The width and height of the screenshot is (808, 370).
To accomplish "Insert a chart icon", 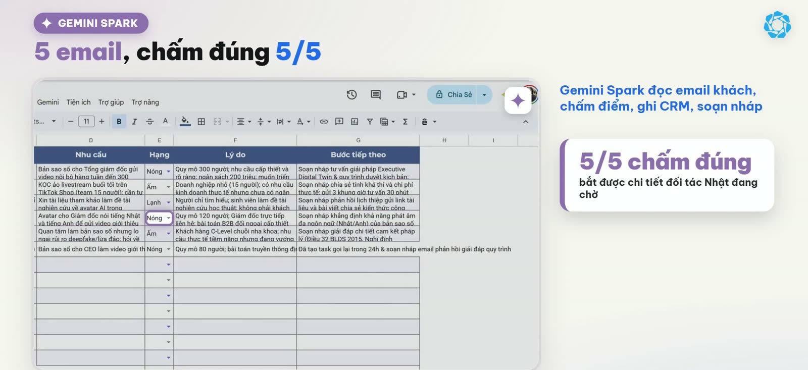I will (x=355, y=122).
